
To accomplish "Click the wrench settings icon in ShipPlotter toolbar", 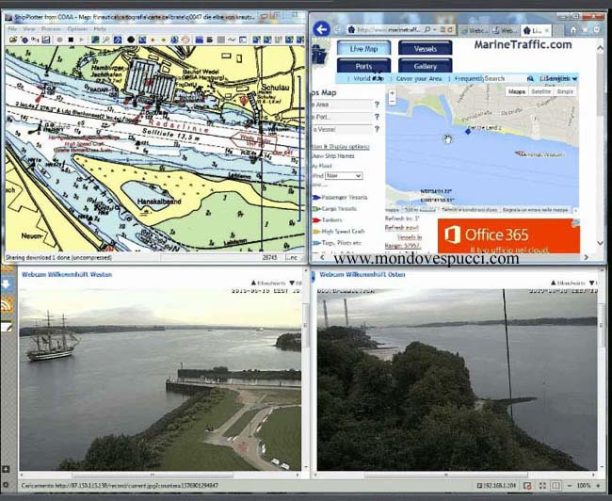I will pos(105,40).
